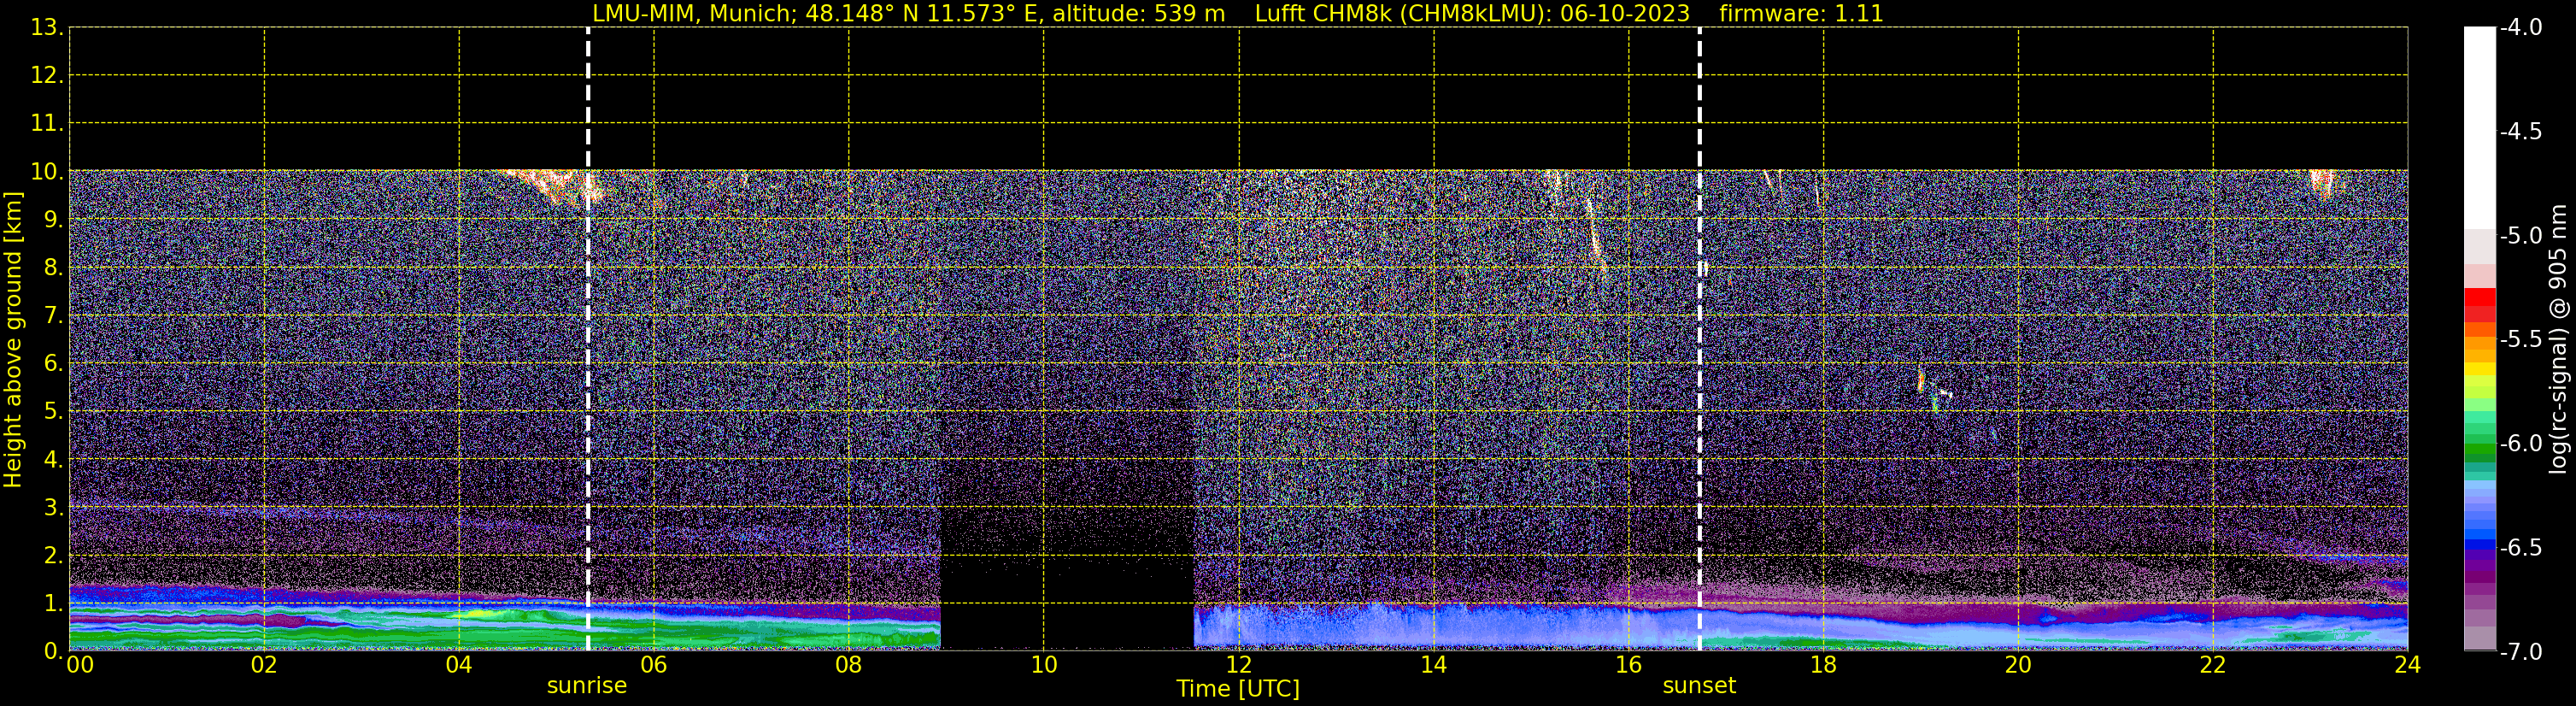Click the '04' tick on the time axis
Screen dimensions: 2576x706
coord(458,666)
